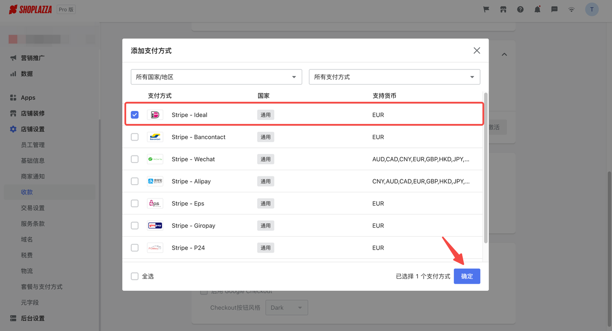Click 已选择 1 个支付方式 text
This screenshot has width=612, height=331.
423,276
